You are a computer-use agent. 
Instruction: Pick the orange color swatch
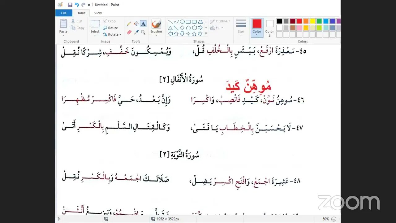pyautogui.click(x=306, y=21)
